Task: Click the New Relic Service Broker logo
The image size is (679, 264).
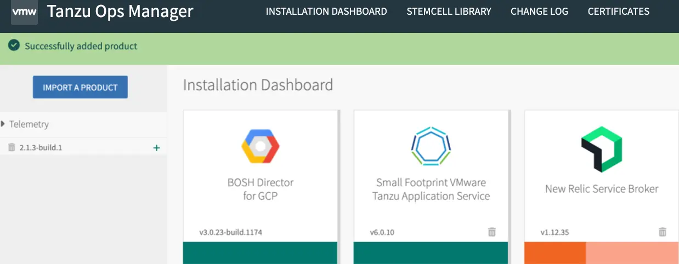Action: coord(601,146)
